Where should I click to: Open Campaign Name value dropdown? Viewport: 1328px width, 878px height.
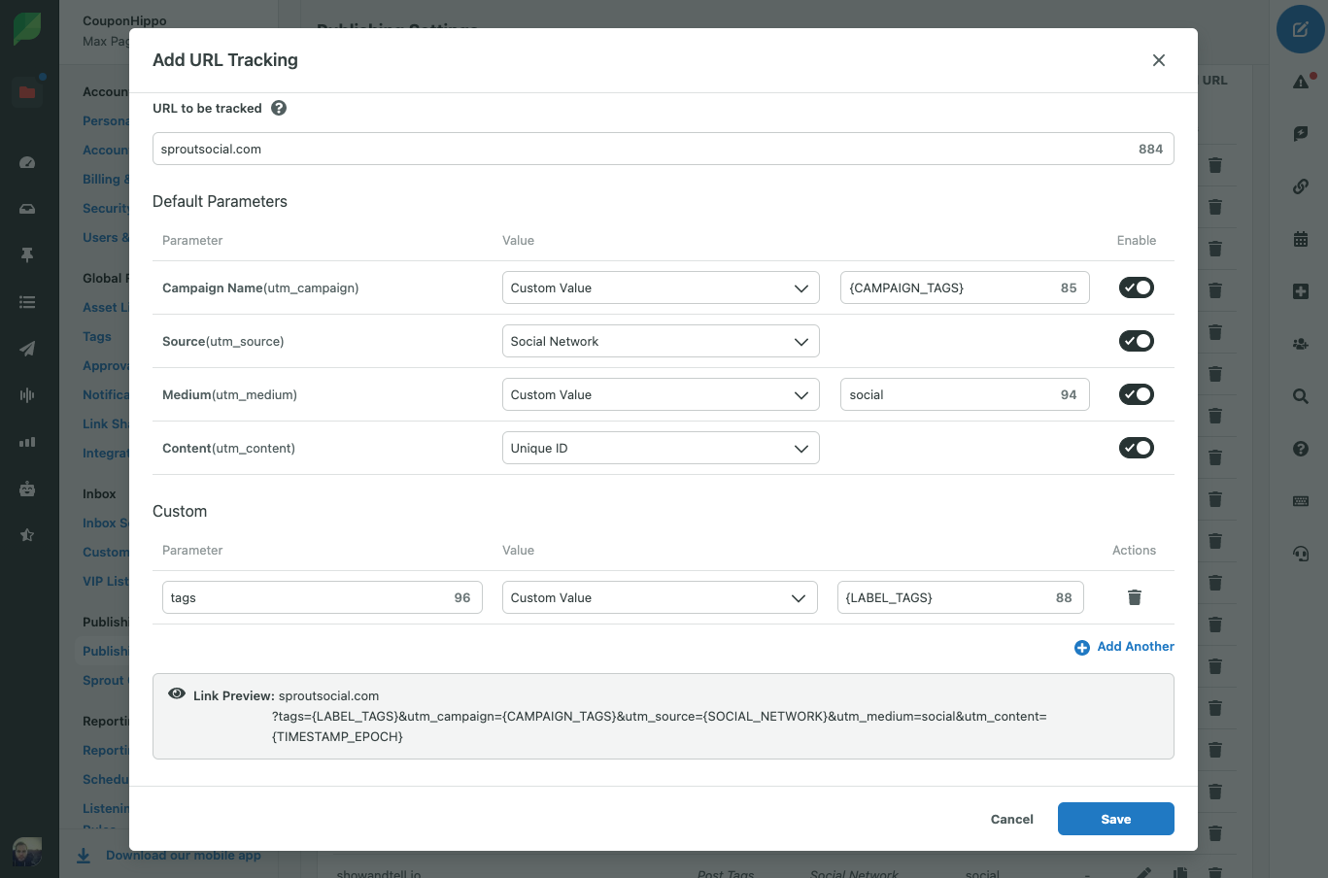click(x=661, y=287)
